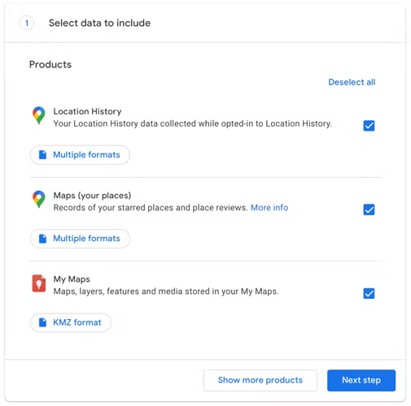Proceed with the Next step button
This screenshot has height=406, width=411.
tap(361, 380)
